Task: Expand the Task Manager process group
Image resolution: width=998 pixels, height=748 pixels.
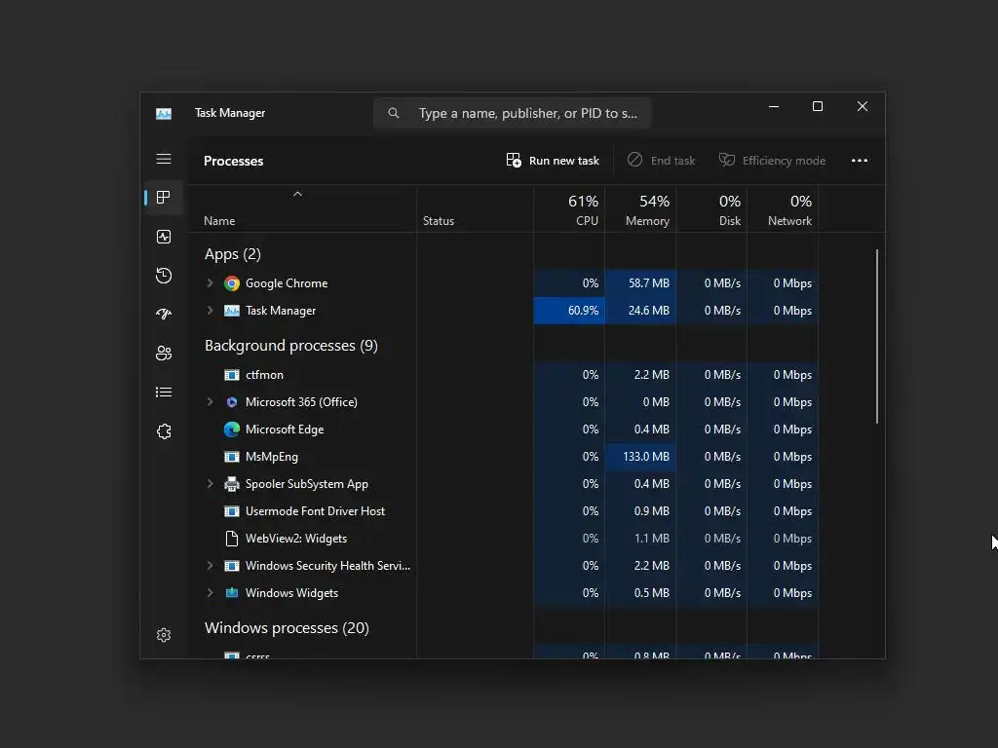Action: [211, 311]
